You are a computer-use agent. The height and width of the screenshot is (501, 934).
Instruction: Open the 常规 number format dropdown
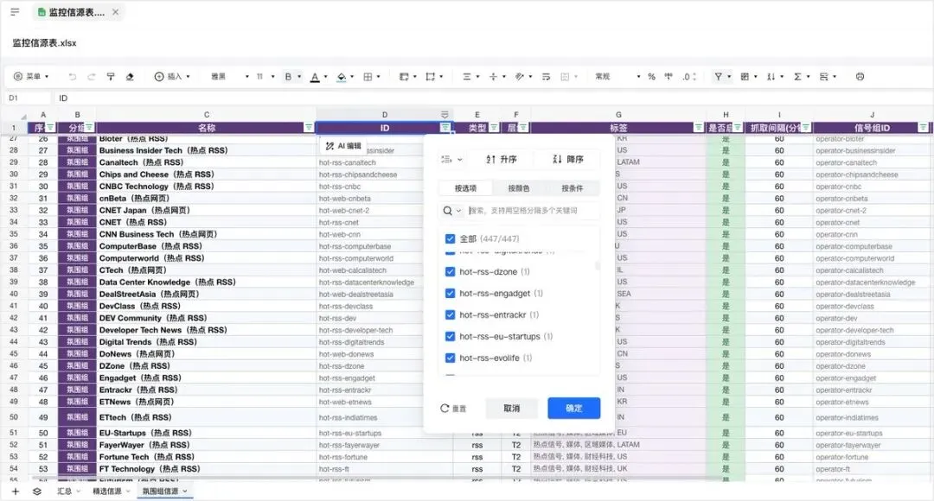617,77
